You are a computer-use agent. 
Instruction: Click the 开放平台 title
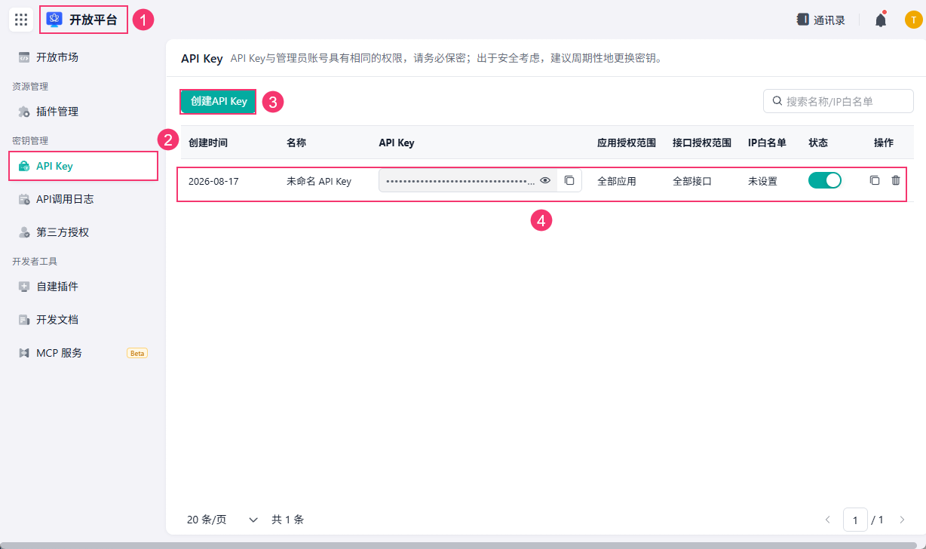pos(94,20)
